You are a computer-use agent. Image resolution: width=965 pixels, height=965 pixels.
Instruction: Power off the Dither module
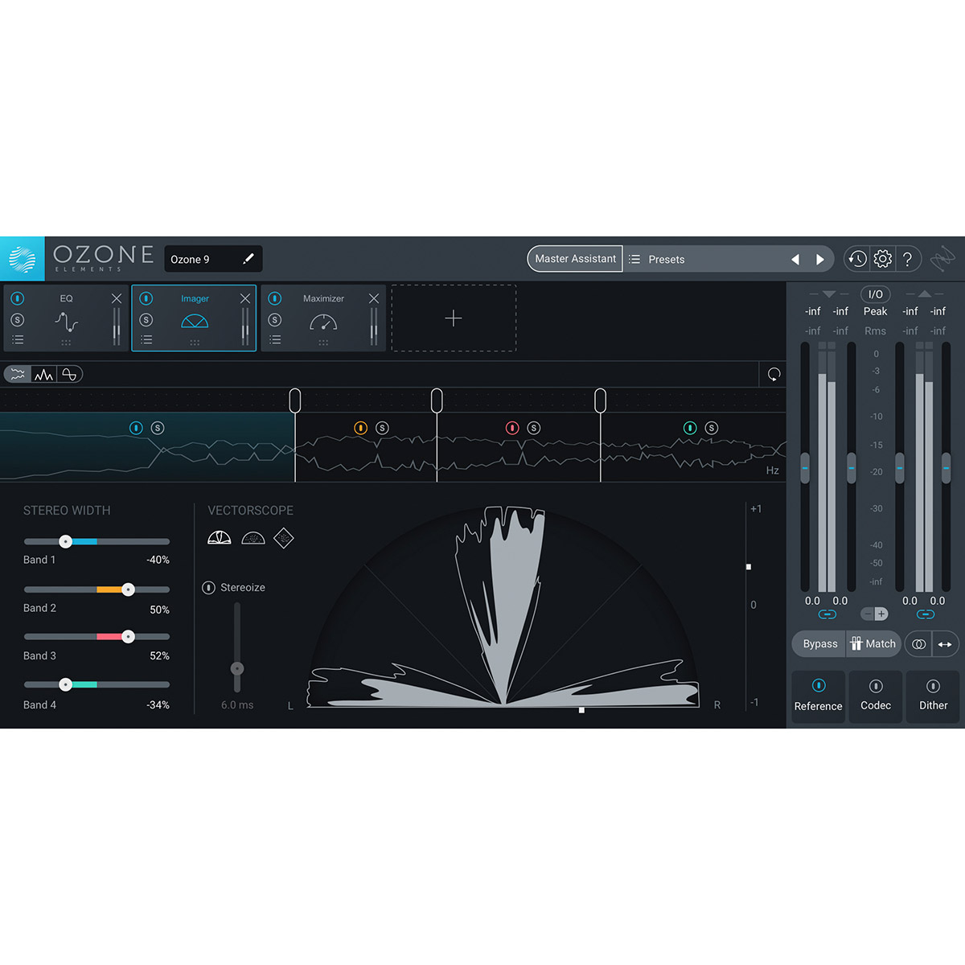[933, 685]
